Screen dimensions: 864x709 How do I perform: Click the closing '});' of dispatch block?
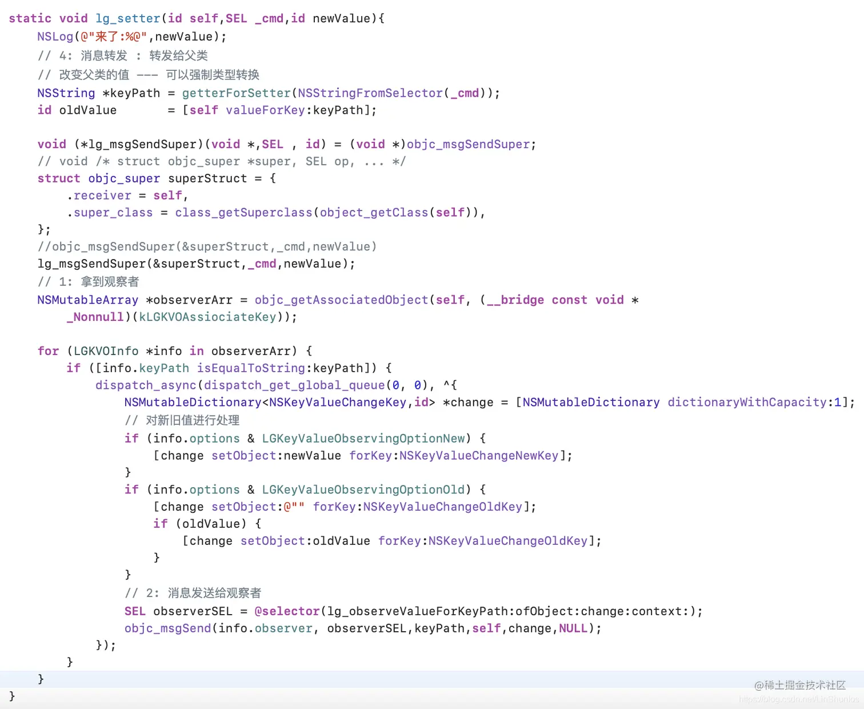coord(106,646)
